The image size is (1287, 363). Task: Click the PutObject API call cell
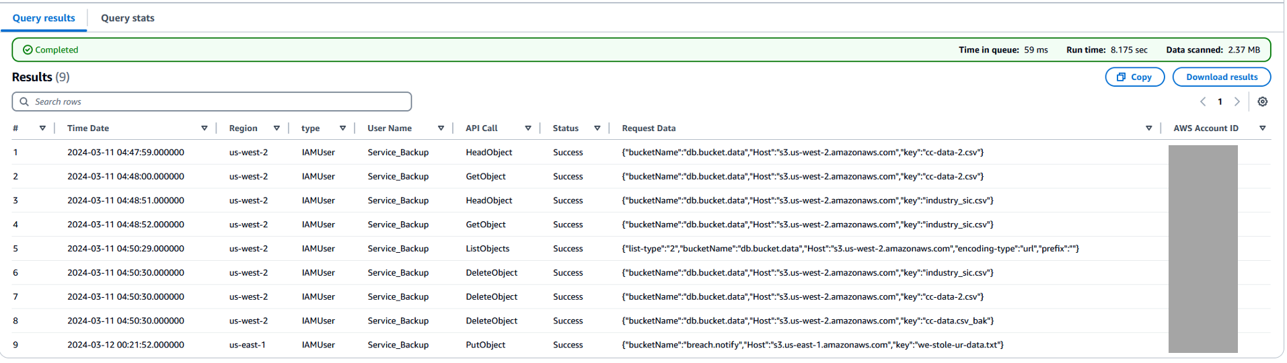point(486,346)
